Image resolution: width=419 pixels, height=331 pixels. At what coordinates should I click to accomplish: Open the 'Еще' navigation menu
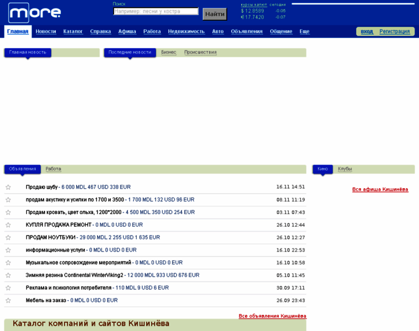[304, 31]
